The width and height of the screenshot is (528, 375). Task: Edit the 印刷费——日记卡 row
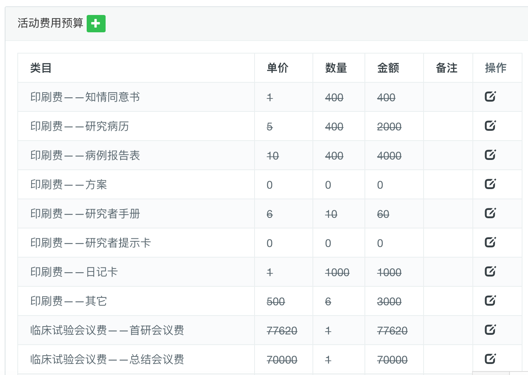point(490,271)
